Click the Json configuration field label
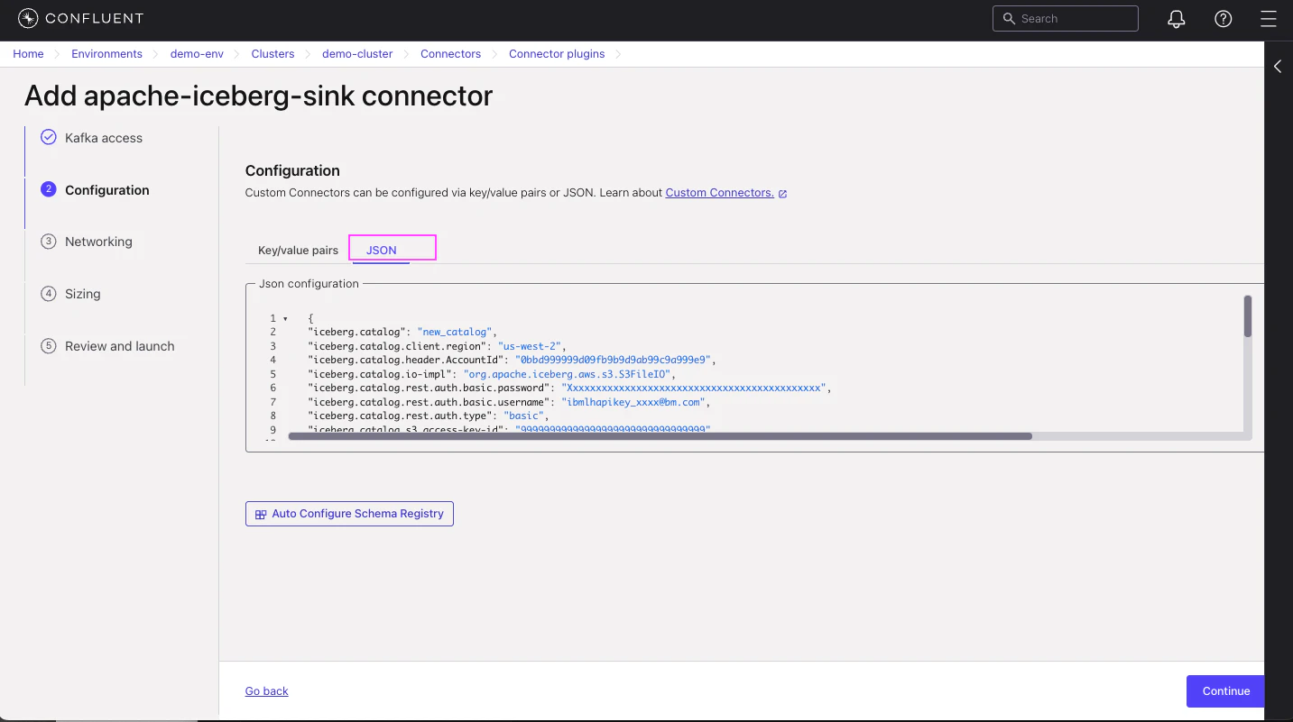Screen dimensions: 1293x722 click(x=309, y=284)
